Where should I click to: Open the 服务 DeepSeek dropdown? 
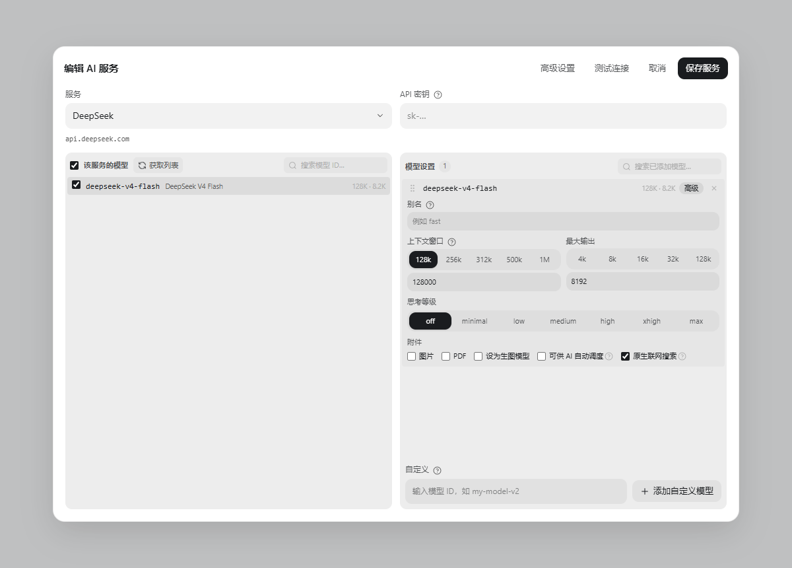pos(228,116)
